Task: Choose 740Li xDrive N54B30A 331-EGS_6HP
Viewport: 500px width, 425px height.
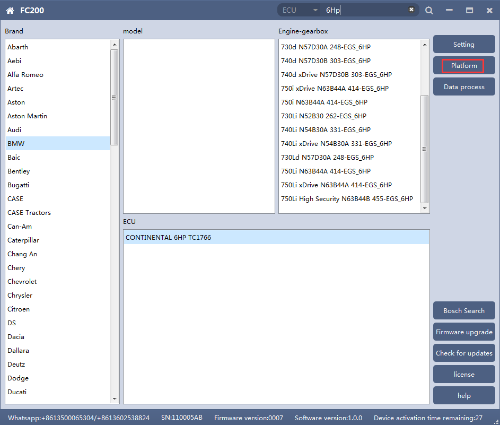Action: (x=350, y=143)
